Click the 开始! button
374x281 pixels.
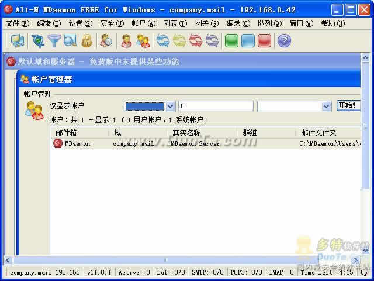click(x=348, y=105)
